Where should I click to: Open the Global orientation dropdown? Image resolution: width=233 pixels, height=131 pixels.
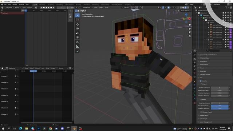(126, 7)
